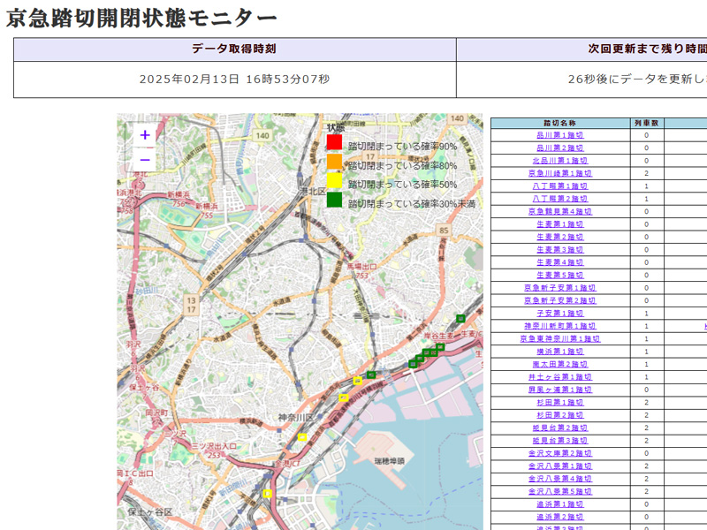
Task: Click the red 90% probability legend swatch
Action: (334, 142)
